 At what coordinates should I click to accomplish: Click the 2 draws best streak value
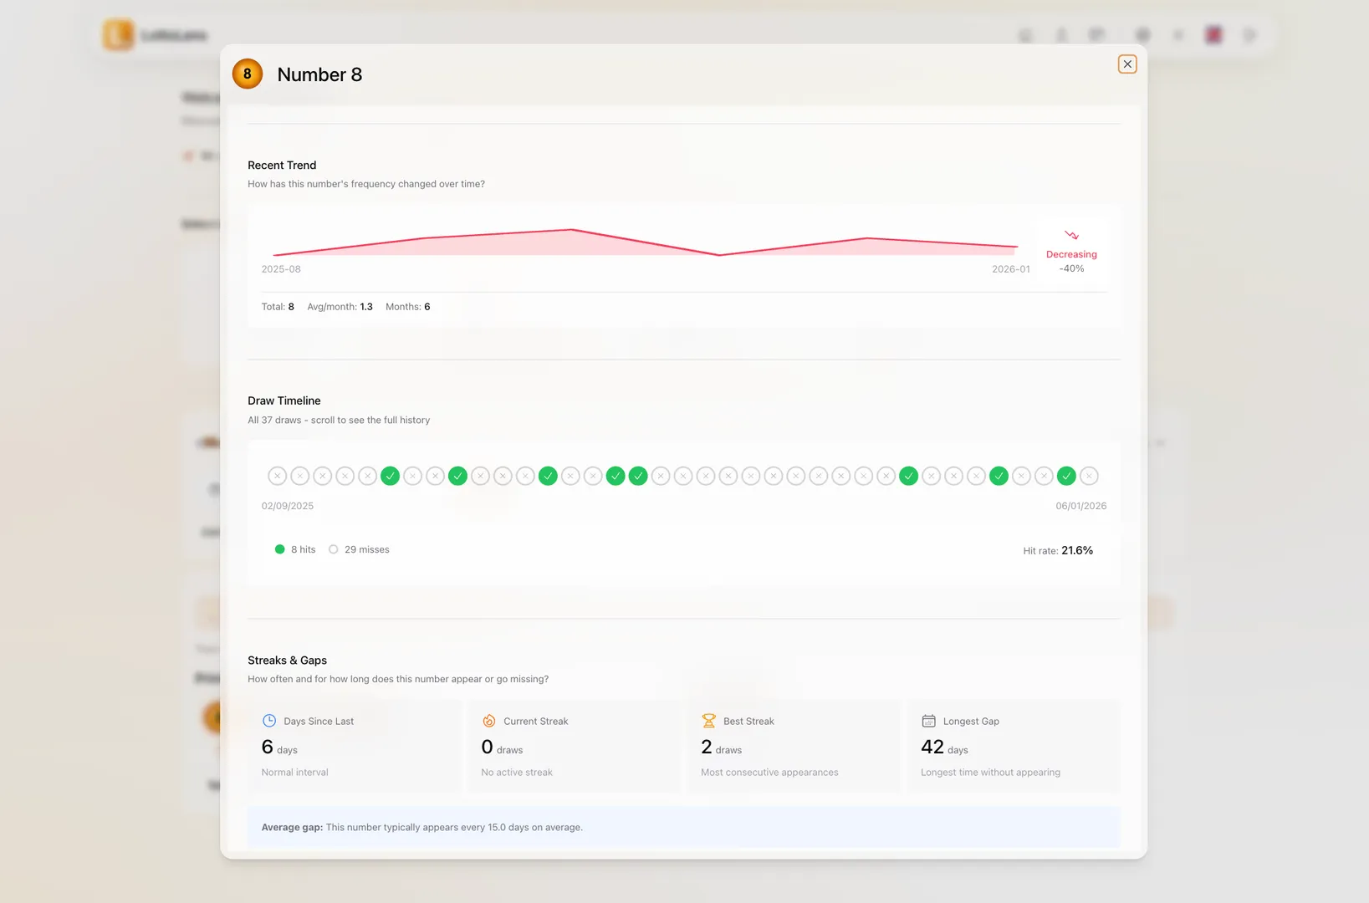721,747
